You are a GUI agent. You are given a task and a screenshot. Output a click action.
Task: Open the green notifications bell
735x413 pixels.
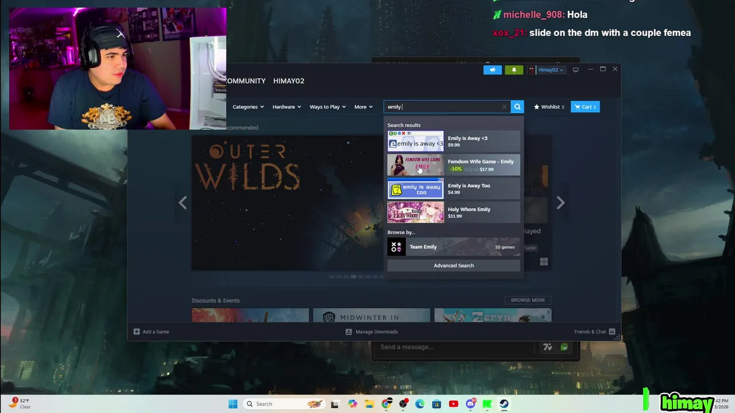click(x=514, y=70)
